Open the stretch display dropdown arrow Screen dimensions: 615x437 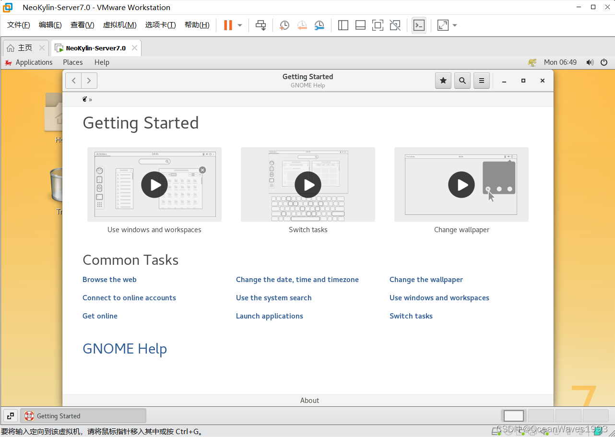click(455, 25)
